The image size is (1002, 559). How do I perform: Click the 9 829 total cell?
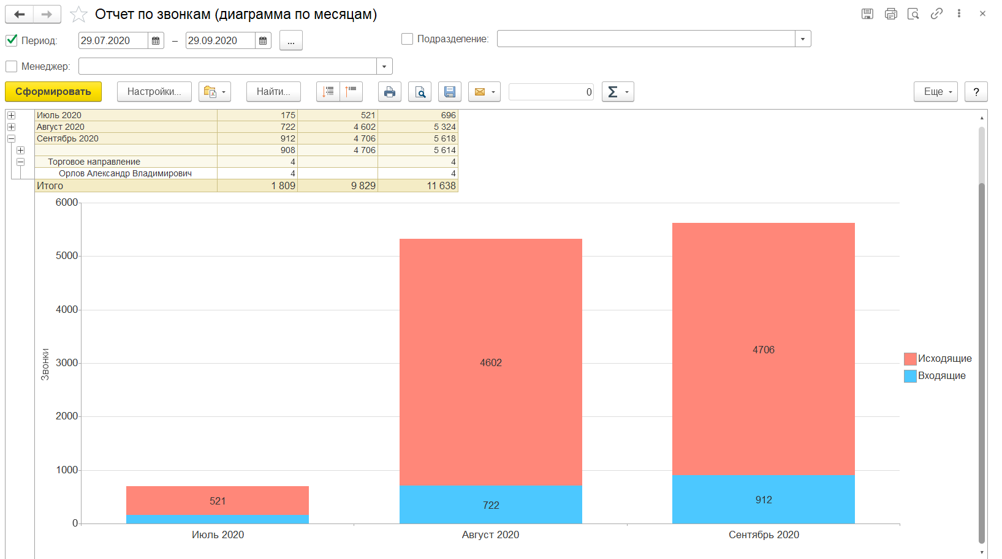pos(338,186)
